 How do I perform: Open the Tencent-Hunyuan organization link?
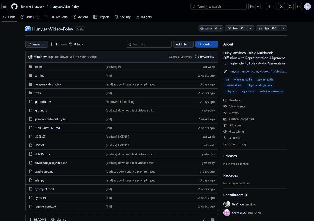tap(33, 7)
